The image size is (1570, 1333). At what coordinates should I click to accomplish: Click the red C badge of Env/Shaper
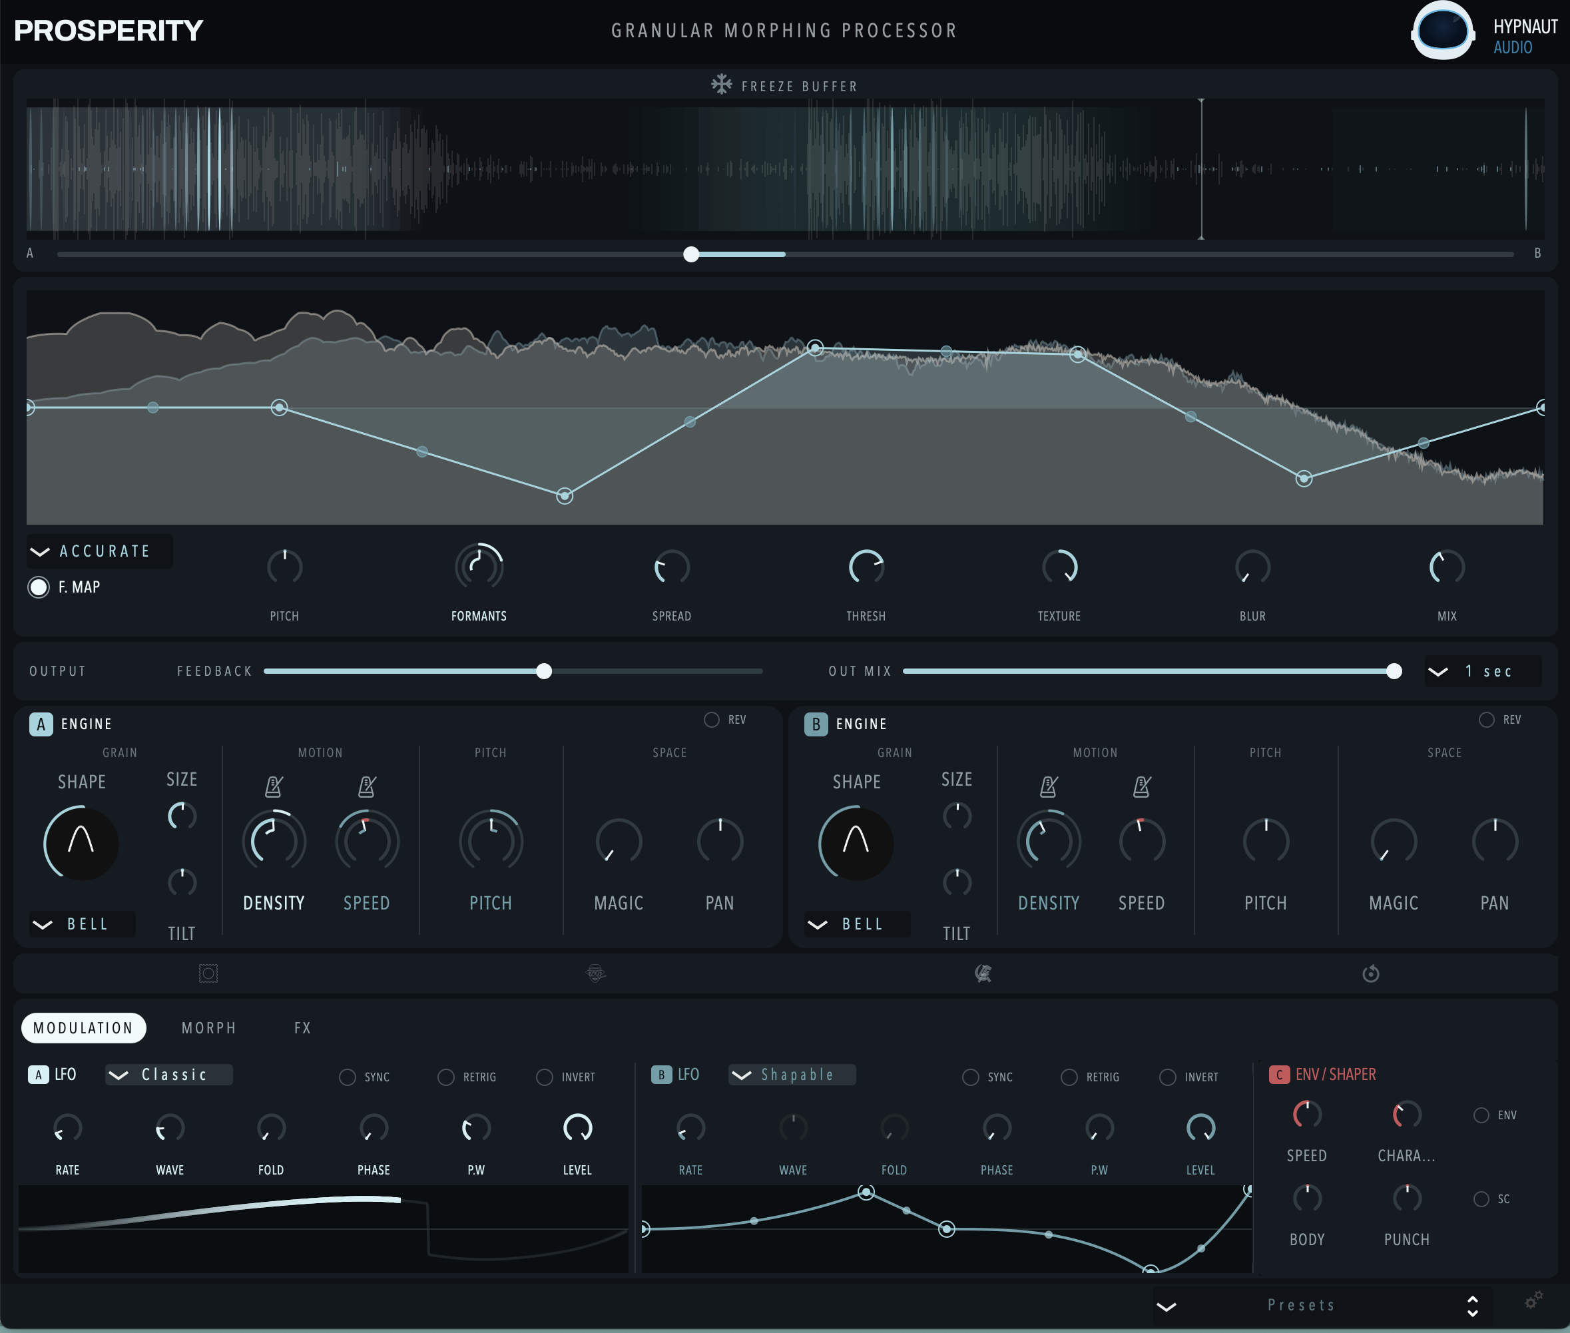1279,1075
